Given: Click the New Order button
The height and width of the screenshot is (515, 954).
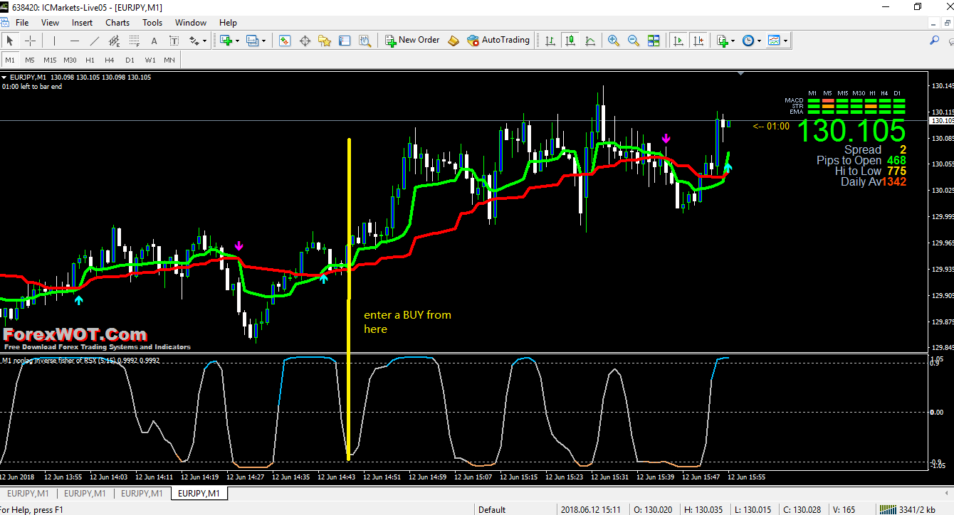Looking at the screenshot, I should click(412, 41).
